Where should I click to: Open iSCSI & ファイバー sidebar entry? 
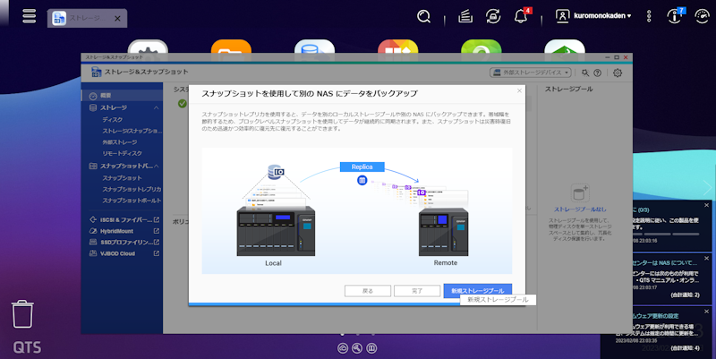coord(122,219)
